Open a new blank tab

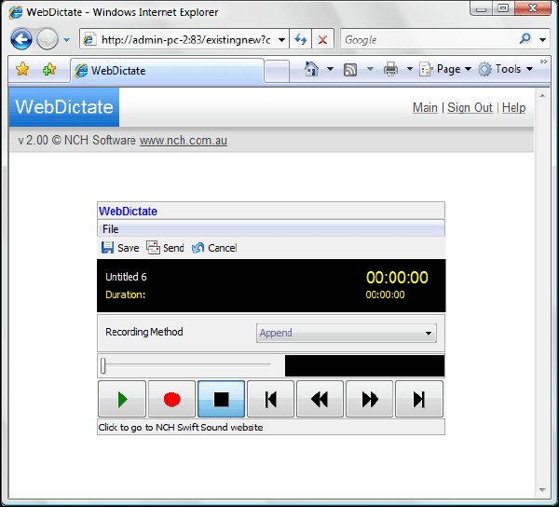coord(277,71)
